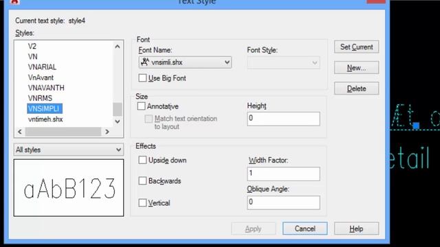The image size is (440, 247).
Task: Click the styles list scroll down arrow
Action: 118,121
